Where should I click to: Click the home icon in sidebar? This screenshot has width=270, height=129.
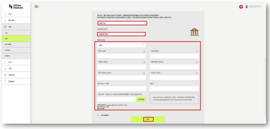(5, 14)
